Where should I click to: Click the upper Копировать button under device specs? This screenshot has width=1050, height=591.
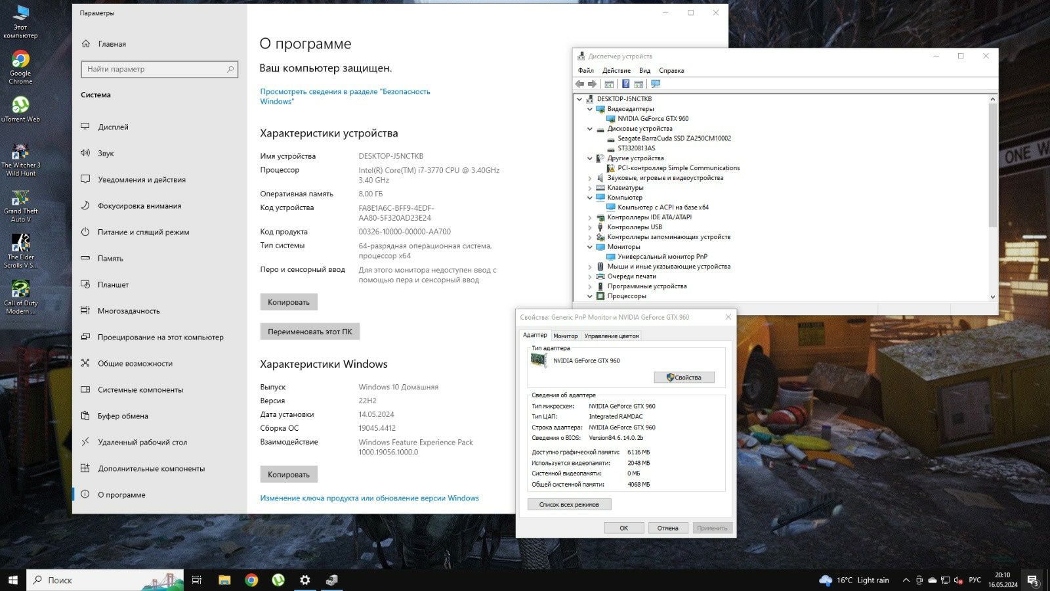(x=289, y=302)
